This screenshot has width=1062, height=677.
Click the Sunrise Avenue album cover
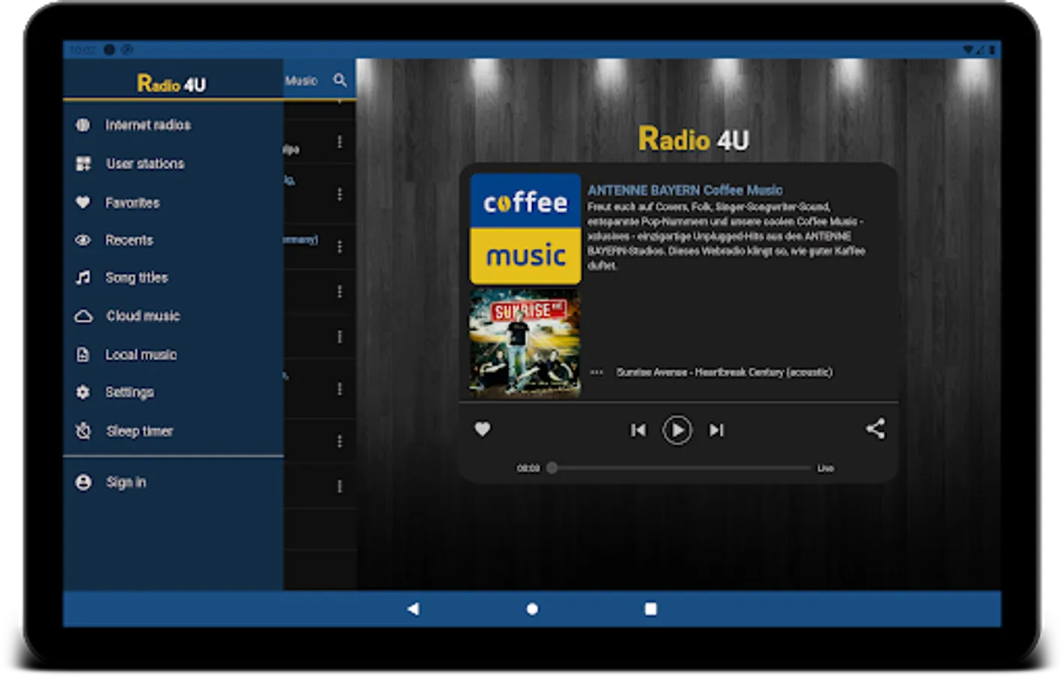[525, 343]
